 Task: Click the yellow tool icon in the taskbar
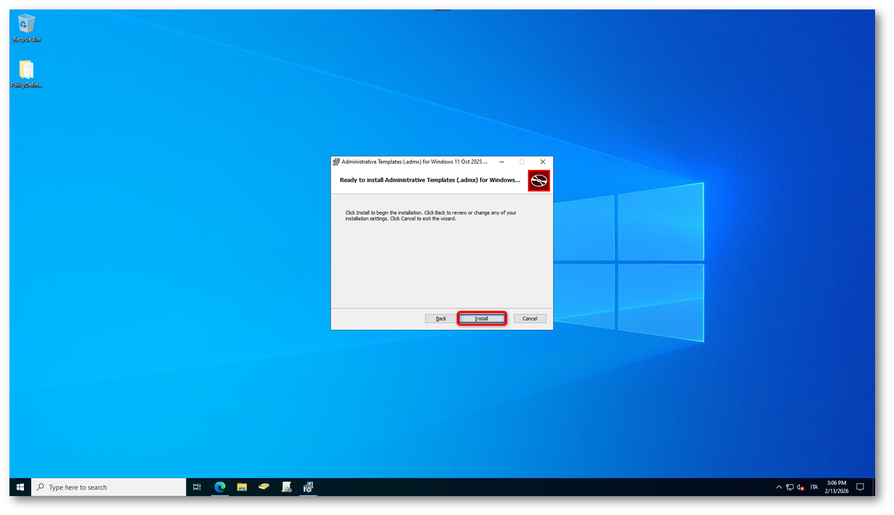(x=264, y=487)
